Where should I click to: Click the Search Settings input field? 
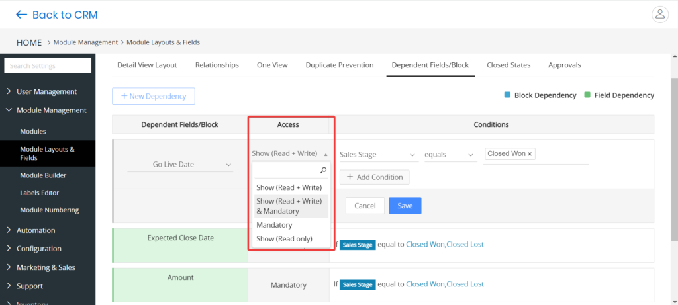[48, 66]
